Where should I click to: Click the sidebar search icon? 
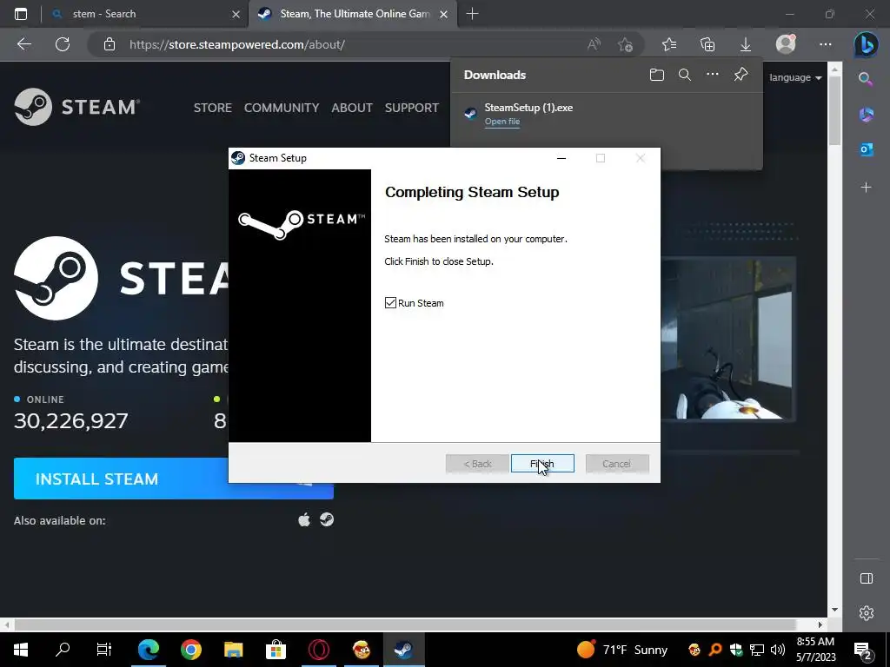(866, 79)
